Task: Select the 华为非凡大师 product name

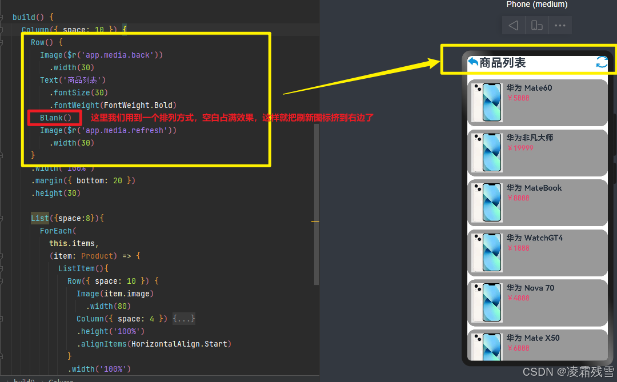Action: pos(530,138)
